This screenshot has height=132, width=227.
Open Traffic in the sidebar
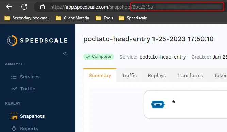pos(28,89)
